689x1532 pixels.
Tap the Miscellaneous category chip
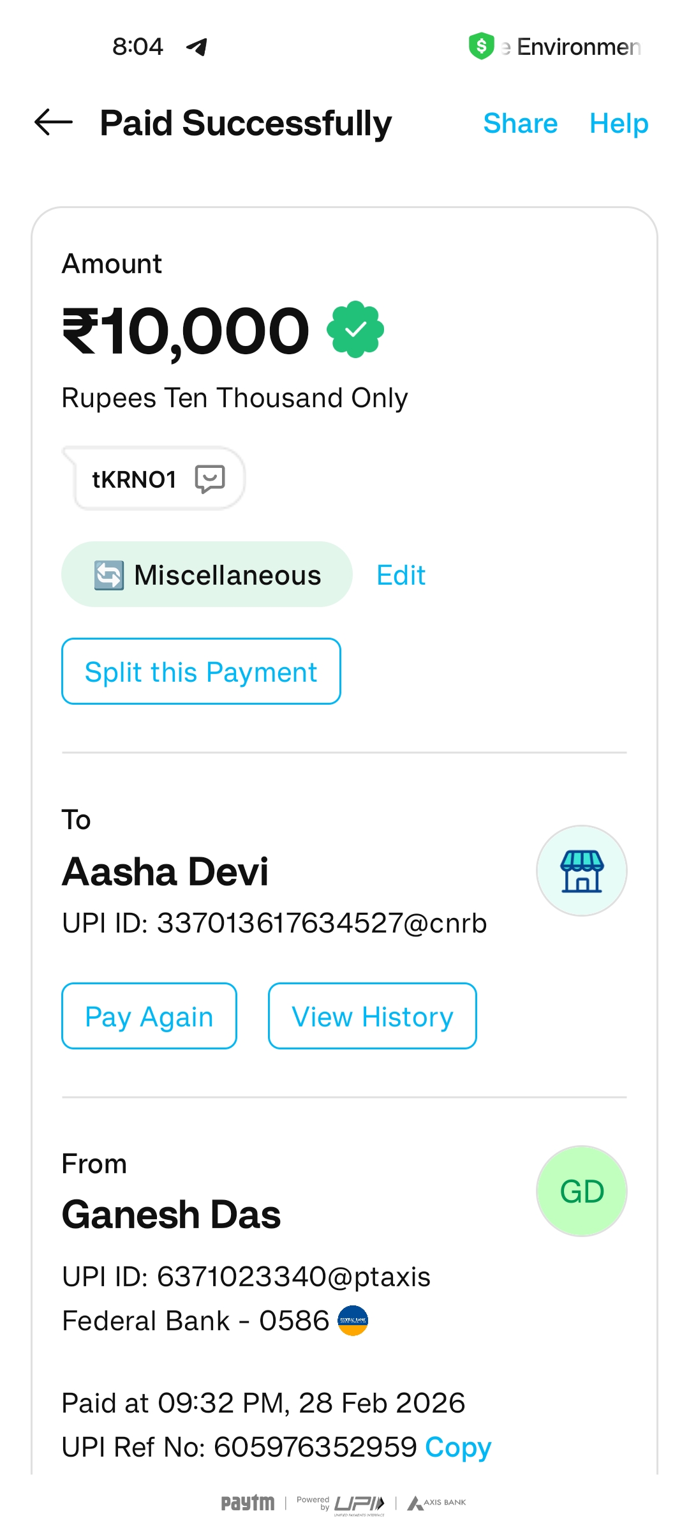click(x=207, y=574)
